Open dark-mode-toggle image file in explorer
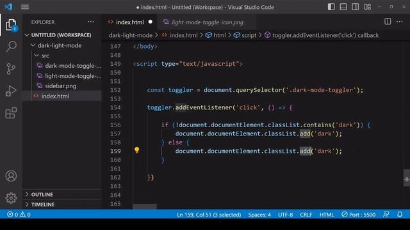The width and height of the screenshot is (410, 230). (72, 66)
